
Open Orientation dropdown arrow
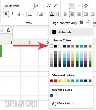(90, 6)
